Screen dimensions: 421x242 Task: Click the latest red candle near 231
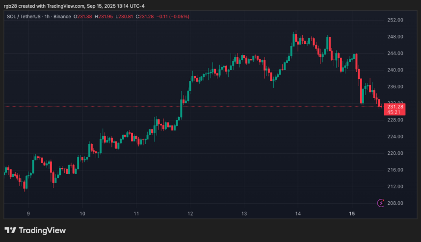click(x=381, y=104)
